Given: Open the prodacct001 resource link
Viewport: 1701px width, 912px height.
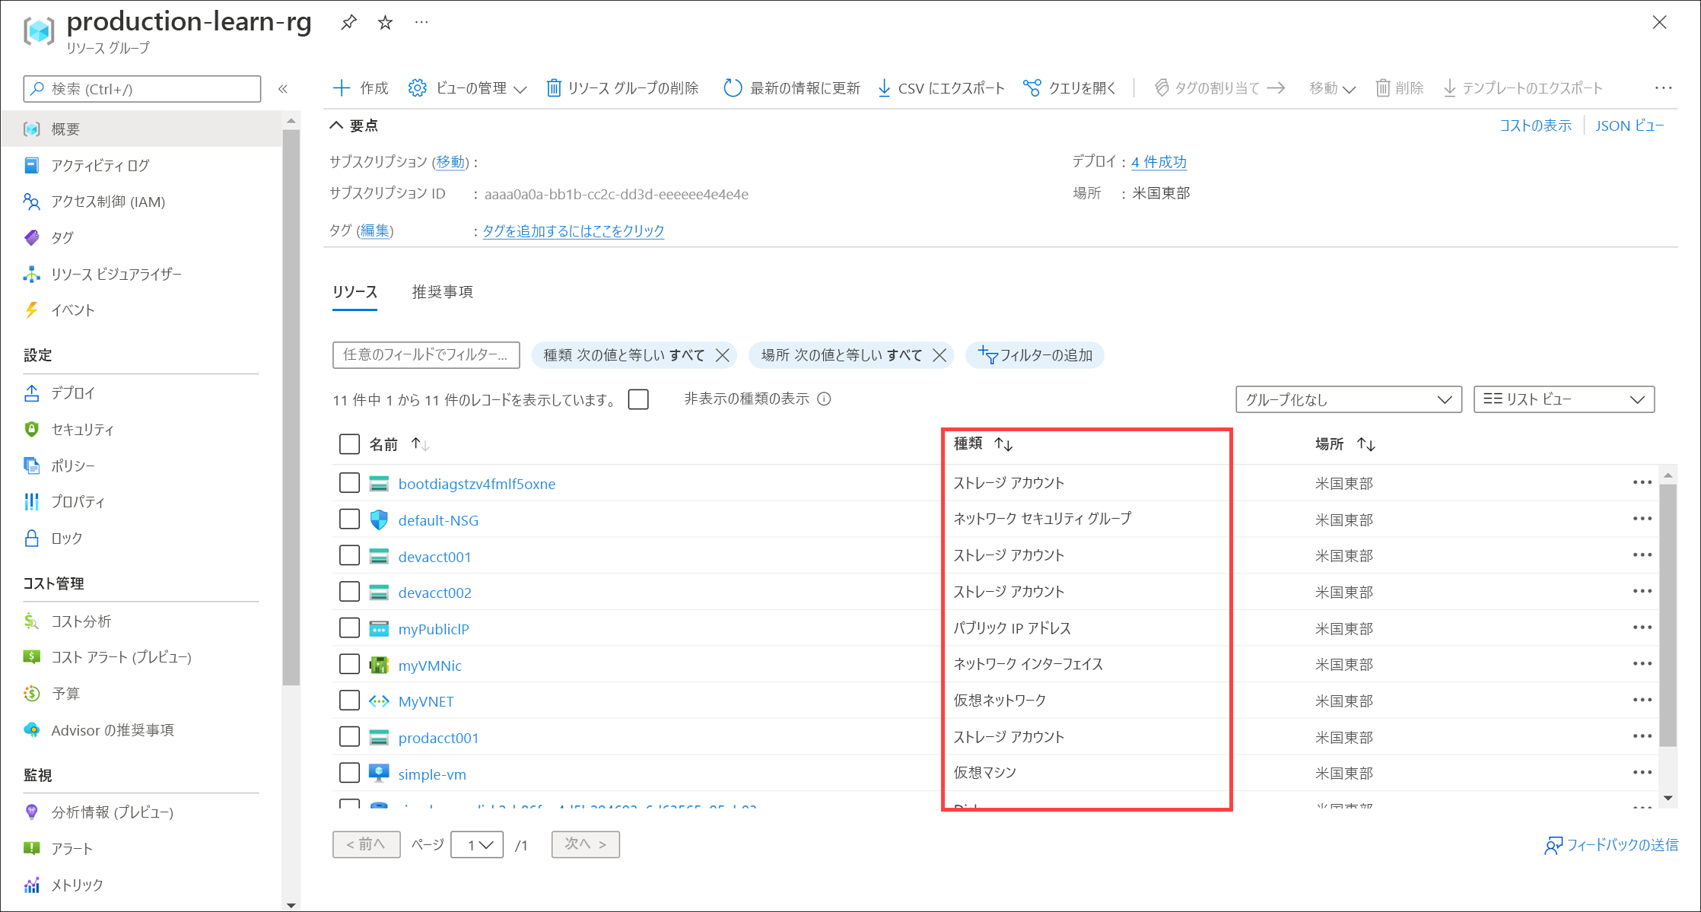Looking at the screenshot, I should click(438, 738).
